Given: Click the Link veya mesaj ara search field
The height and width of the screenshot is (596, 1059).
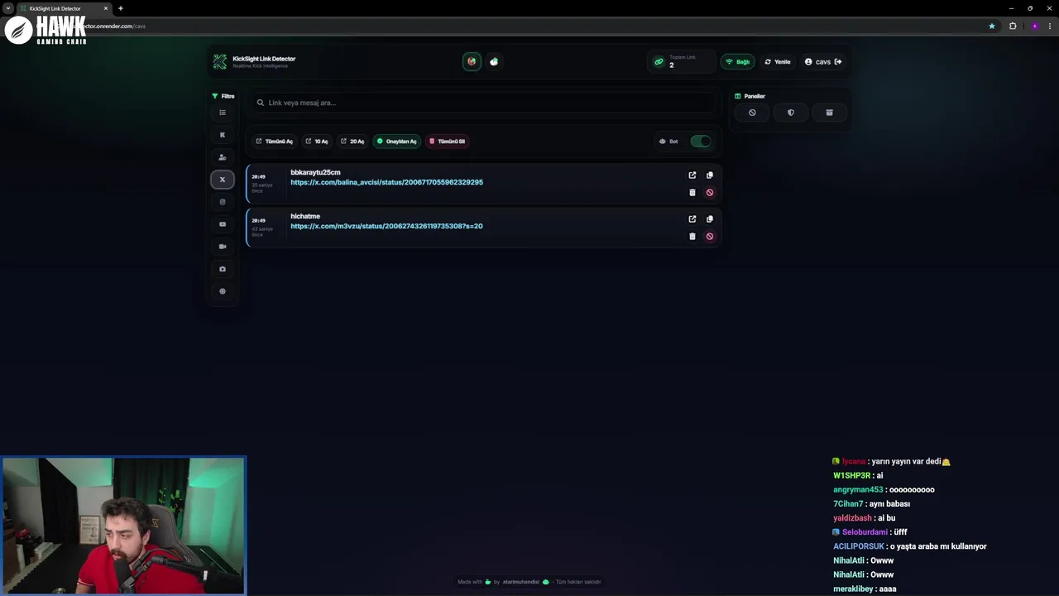Looking at the screenshot, I should click(484, 103).
